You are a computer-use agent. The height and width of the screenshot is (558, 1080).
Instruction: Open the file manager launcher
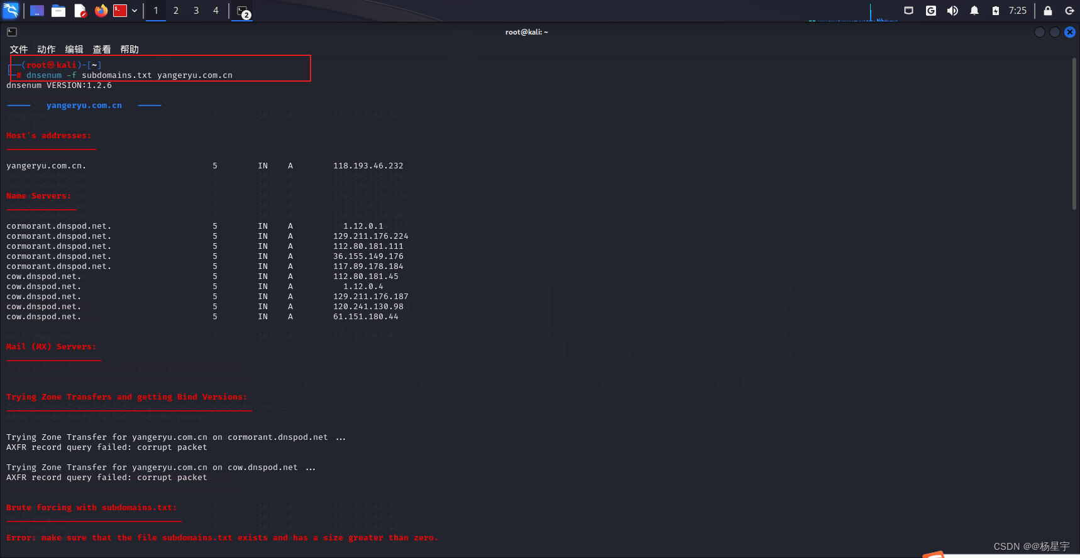(58, 11)
